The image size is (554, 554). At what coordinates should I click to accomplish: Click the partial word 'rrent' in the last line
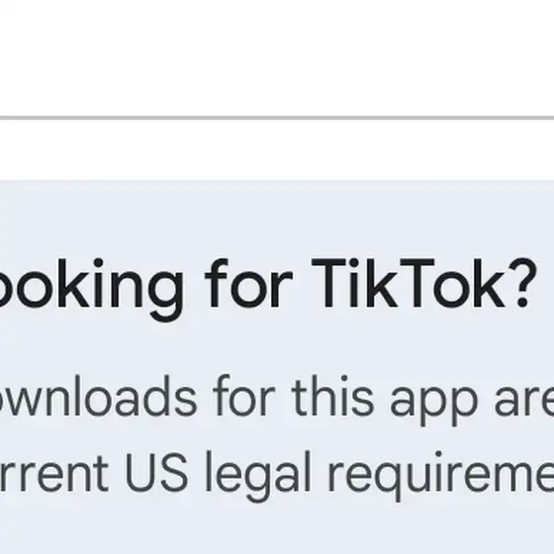(54, 474)
